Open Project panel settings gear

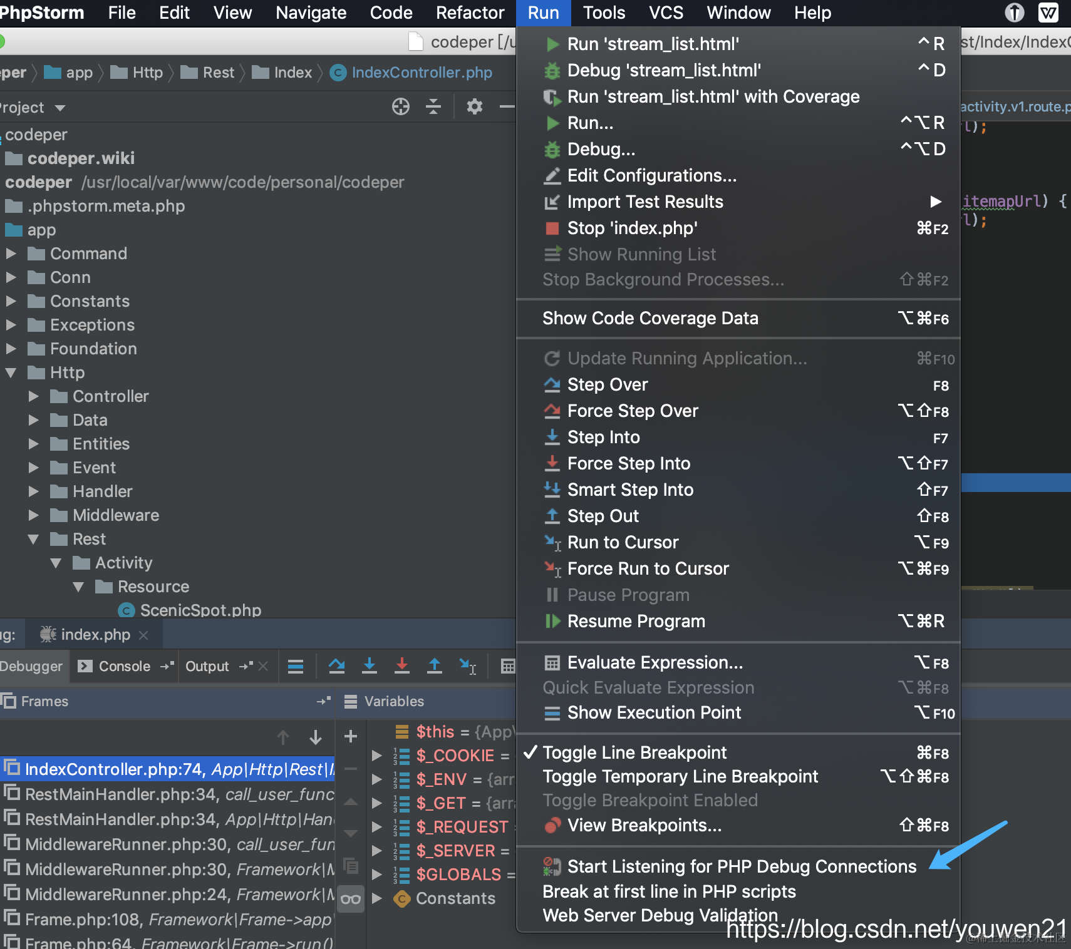[475, 107]
